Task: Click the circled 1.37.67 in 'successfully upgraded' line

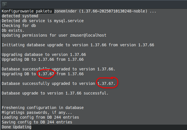Action: 105,83
